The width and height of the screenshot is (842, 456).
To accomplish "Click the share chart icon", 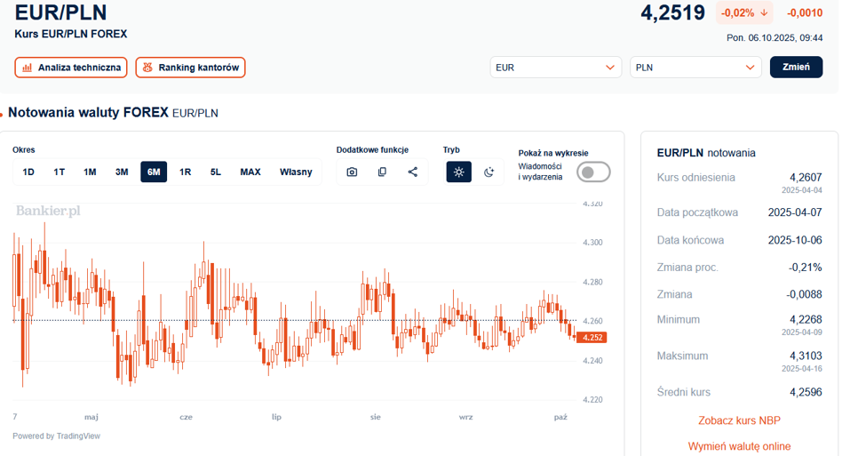I will coord(413,172).
